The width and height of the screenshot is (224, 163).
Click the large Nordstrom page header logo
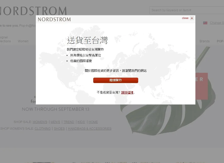pos(33,11)
